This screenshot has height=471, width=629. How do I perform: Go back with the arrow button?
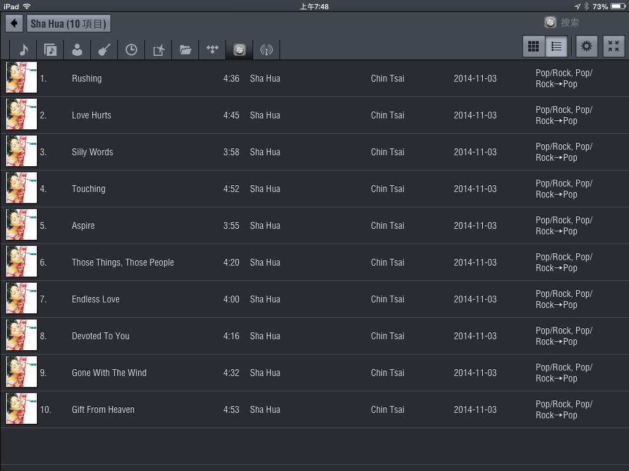pos(14,24)
